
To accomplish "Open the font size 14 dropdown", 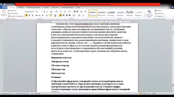I will point(42,12).
